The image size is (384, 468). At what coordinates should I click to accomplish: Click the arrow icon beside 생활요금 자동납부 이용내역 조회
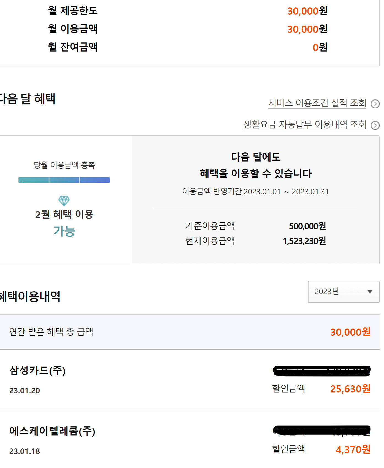pyautogui.click(x=376, y=125)
